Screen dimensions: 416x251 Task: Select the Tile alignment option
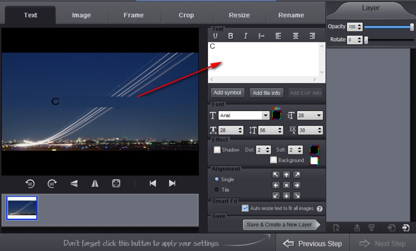tap(217, 190)
